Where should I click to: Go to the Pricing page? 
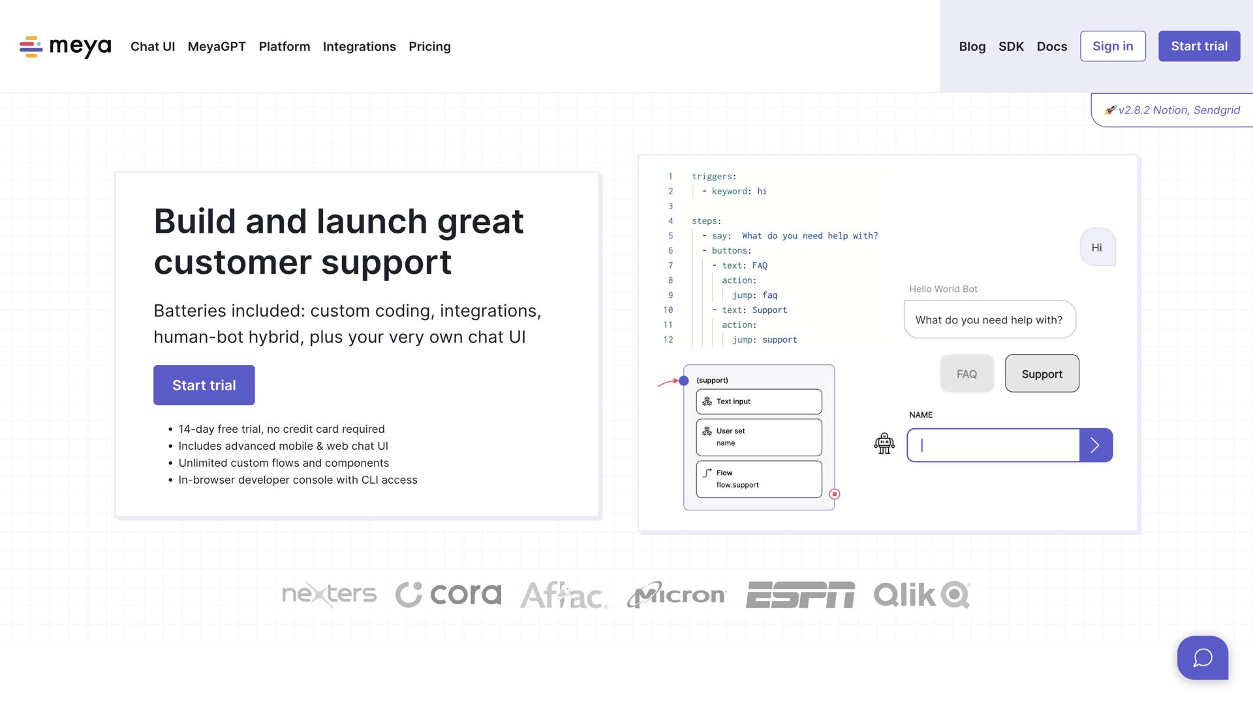coord(429,46)
